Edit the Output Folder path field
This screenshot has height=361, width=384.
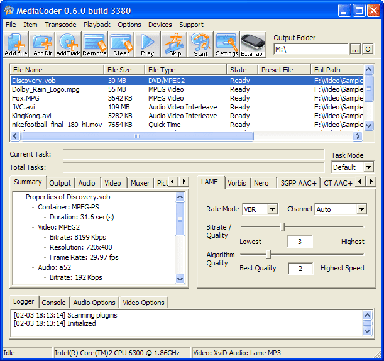[x=310, y=49]
